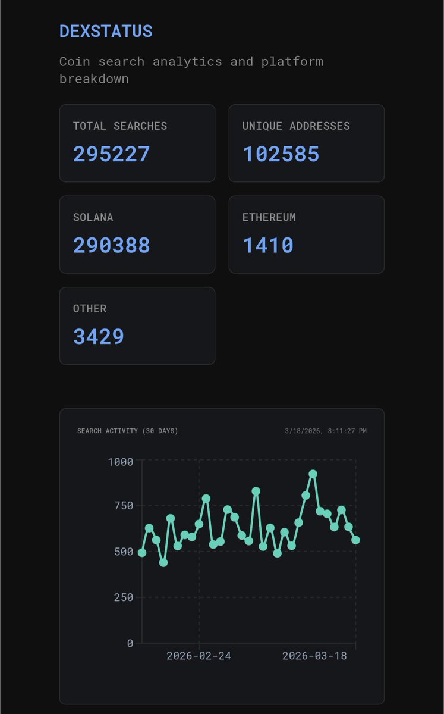
Task: Click the 'Search Activity (30 Days)' chart title
Action: [x=128, y=431]
